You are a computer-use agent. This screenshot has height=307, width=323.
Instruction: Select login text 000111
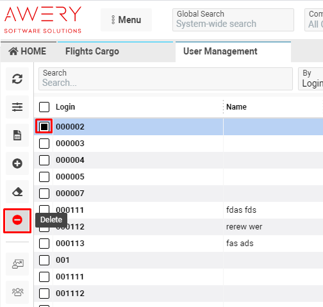coord(70,210)
